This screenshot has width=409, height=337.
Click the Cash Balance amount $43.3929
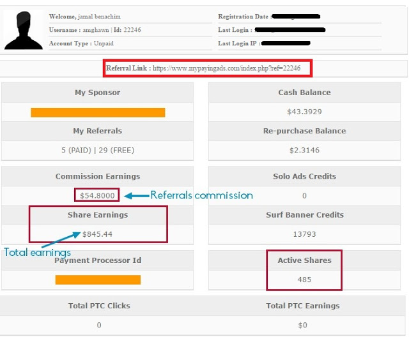304,112
